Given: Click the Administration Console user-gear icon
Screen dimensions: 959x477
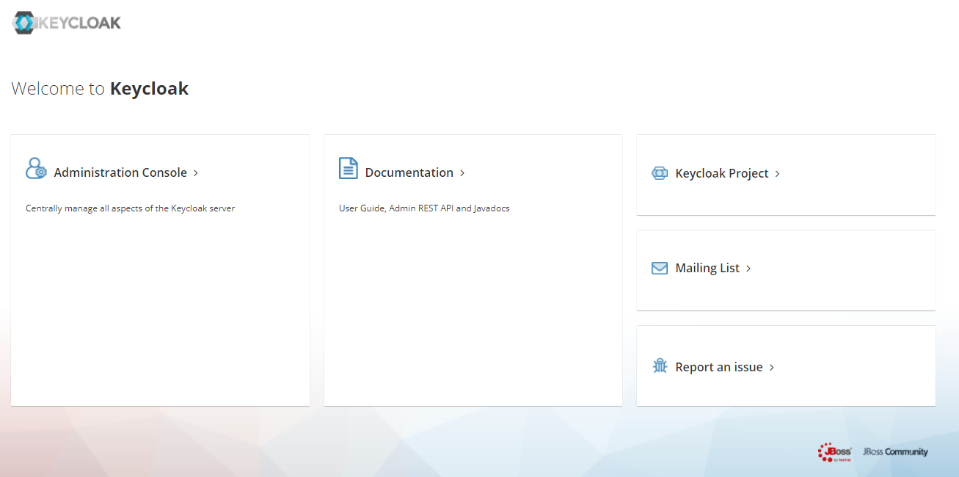Looking at the screenshot, I should [36, 168].
